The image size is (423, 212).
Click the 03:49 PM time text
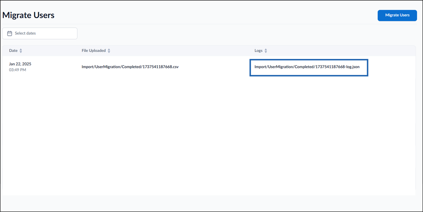17,70
